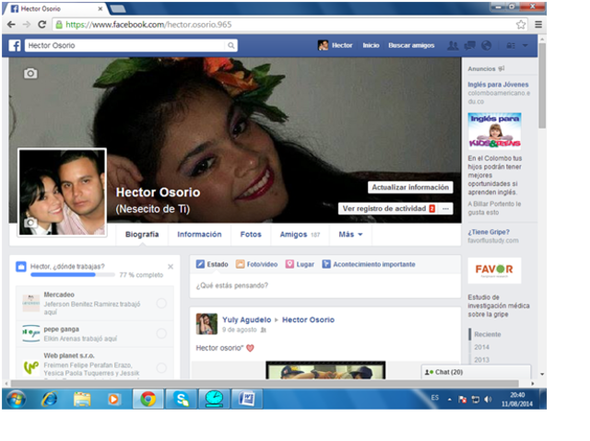Screen dimensions: 590x441
Task: Open the Inglés para Jóvenes ad link
Action: 498,85
